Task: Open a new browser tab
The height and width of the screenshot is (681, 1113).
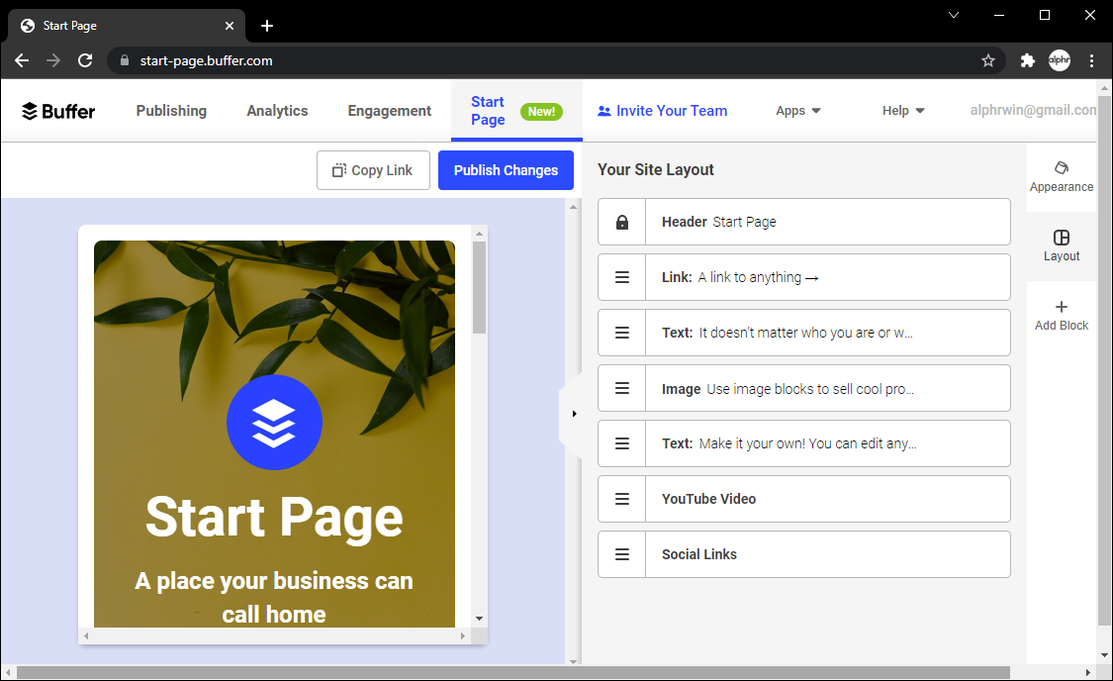Action: 267,26
